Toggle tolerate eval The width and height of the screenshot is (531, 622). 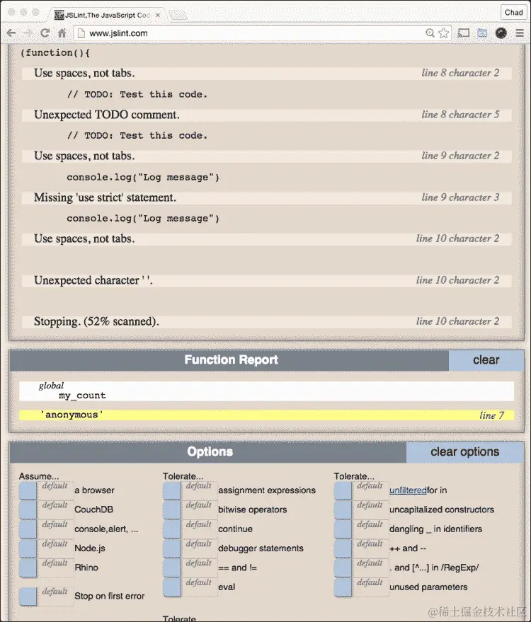[172, 587]
